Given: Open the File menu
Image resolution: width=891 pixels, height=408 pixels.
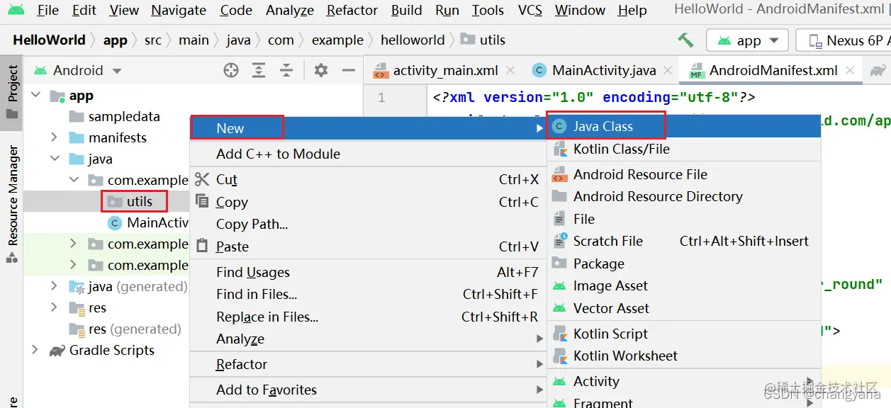Looking at the screenshot, I should point(48,10).
